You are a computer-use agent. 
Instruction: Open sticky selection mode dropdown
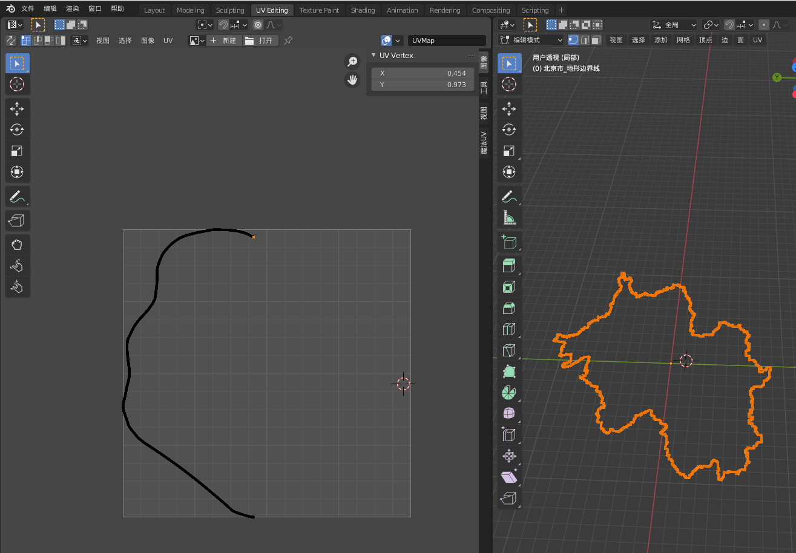point(80,41)
